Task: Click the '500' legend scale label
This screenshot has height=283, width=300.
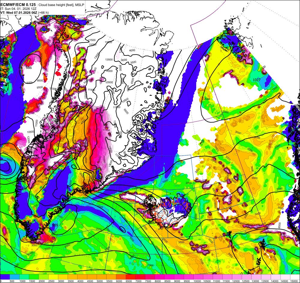Action: pos(12,281)
